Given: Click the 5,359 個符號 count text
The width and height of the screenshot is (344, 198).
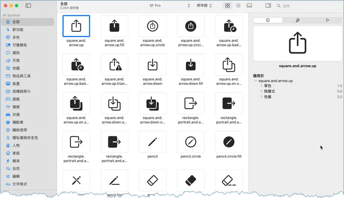Looking at the screenshot, I should click(70, 8).
